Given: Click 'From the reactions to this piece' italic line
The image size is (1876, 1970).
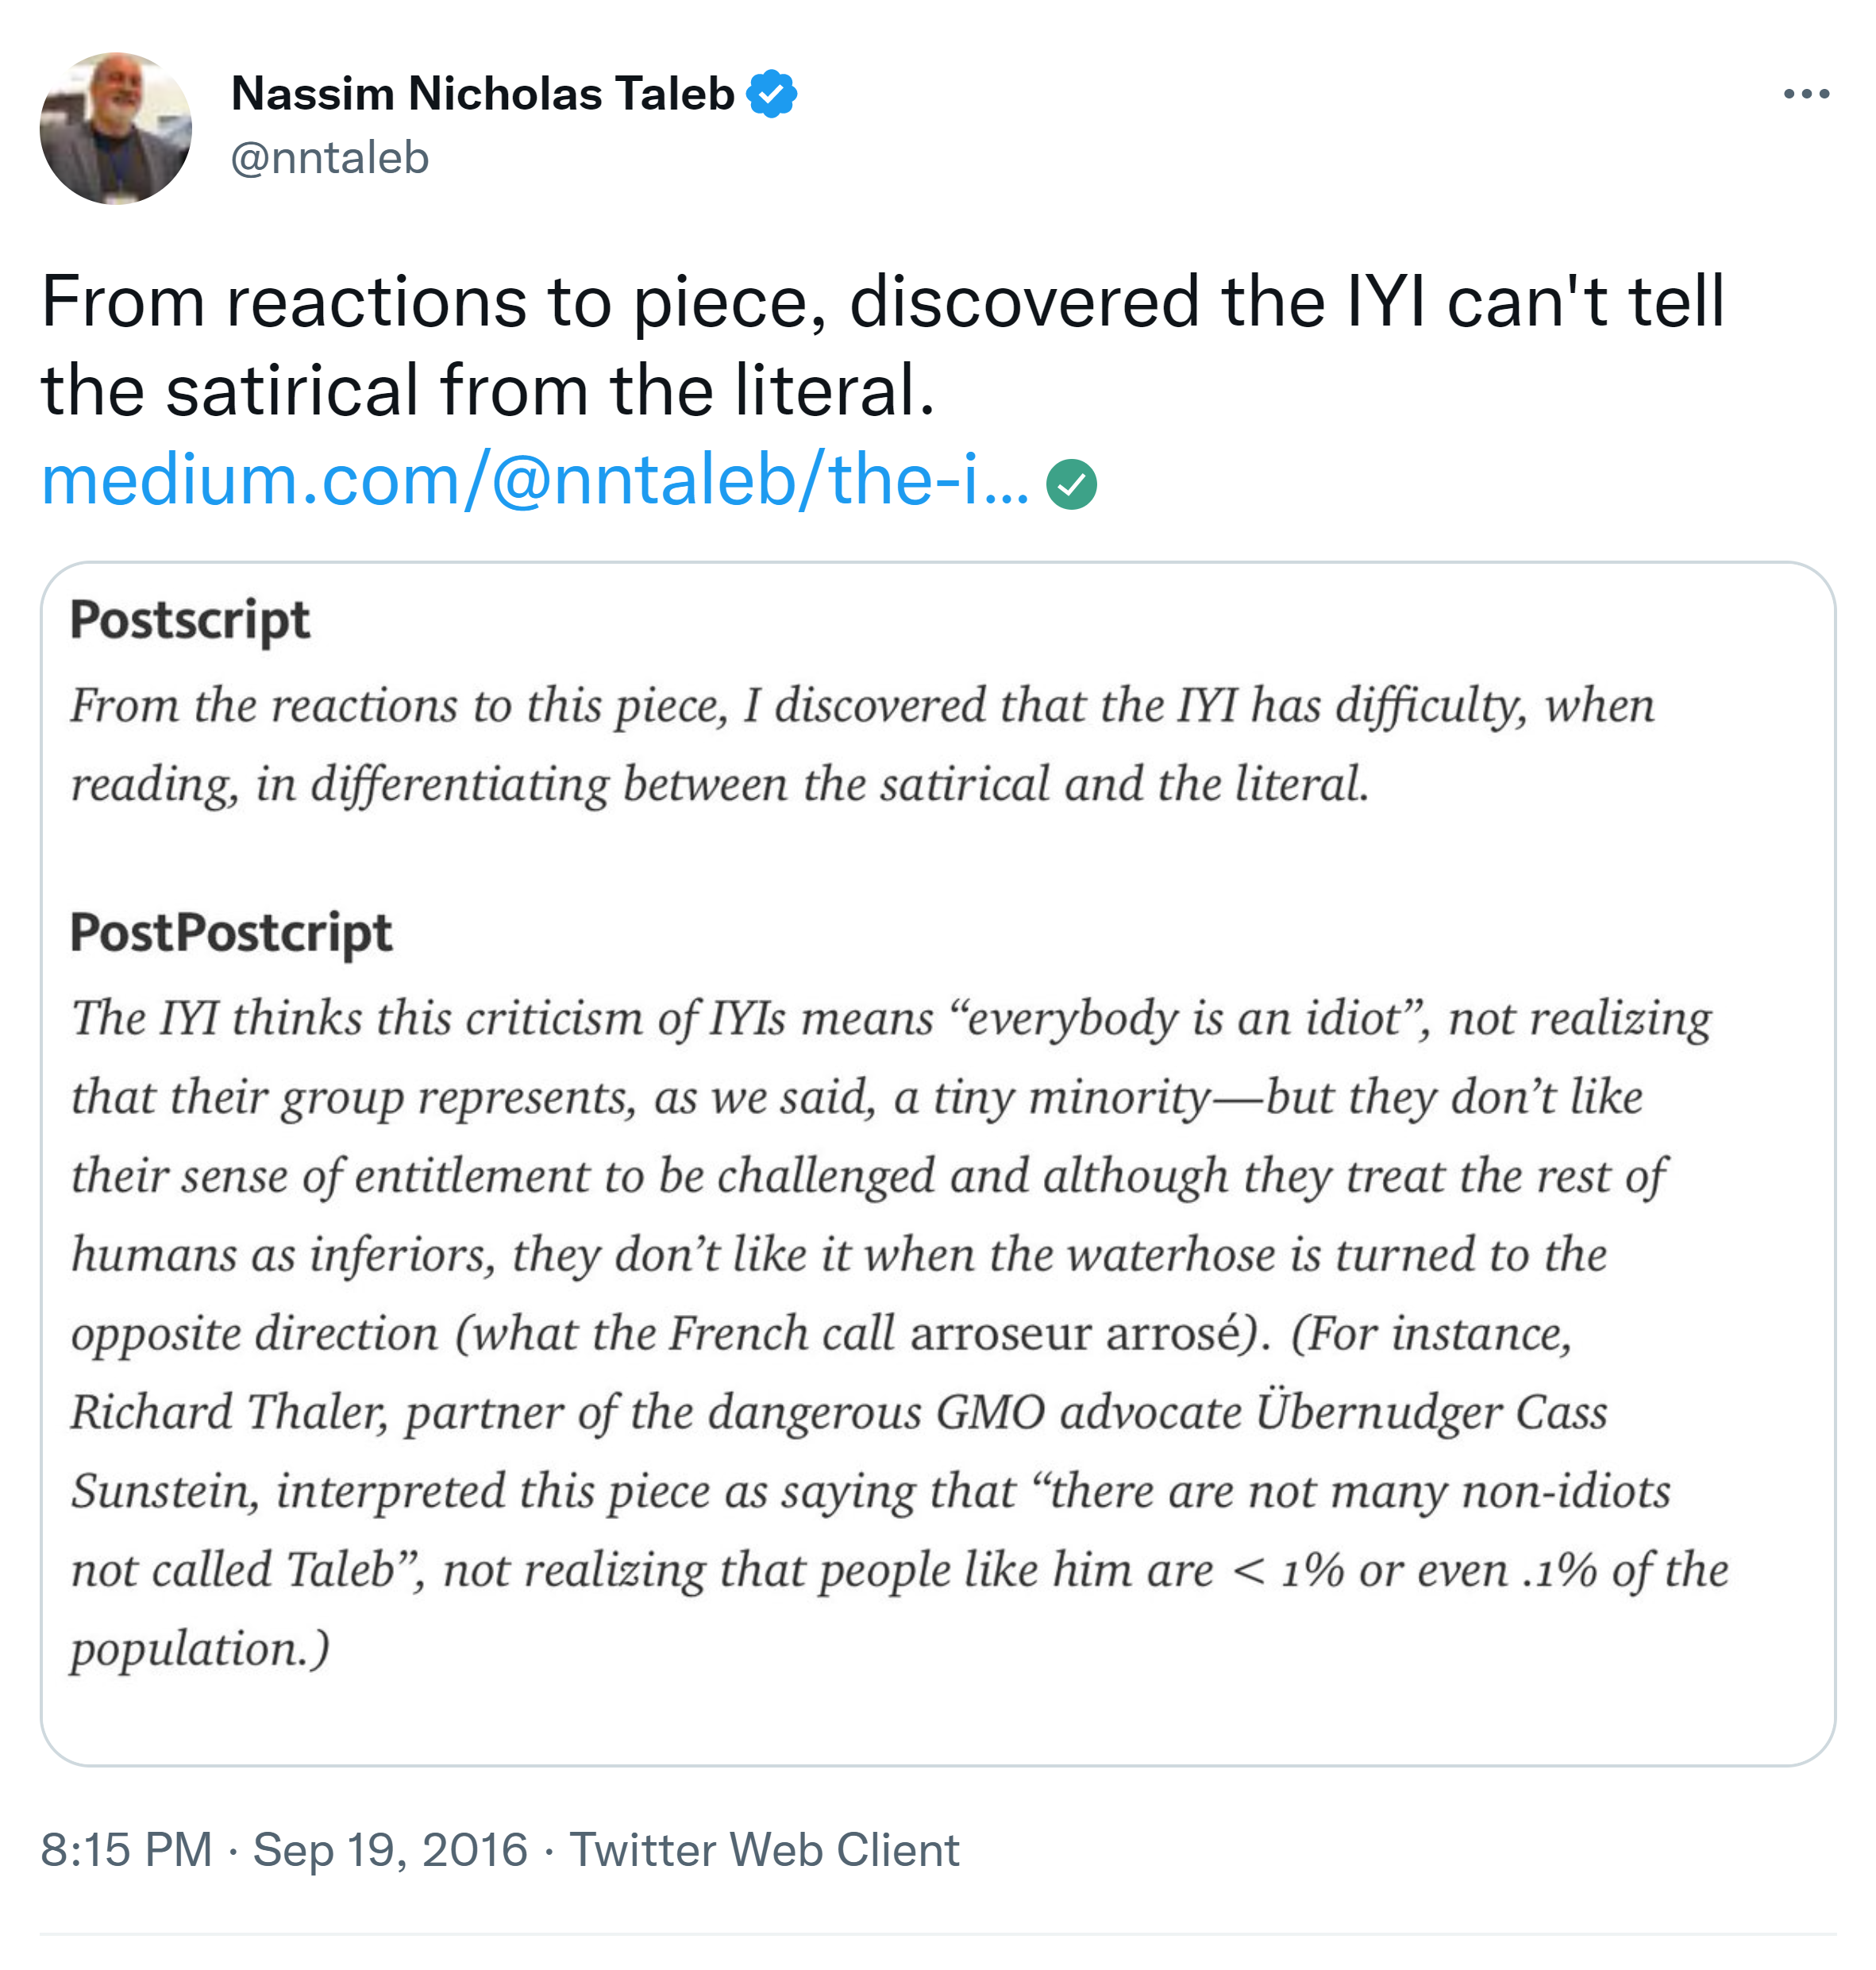Looking at the screenshot, I should point(400,705).
